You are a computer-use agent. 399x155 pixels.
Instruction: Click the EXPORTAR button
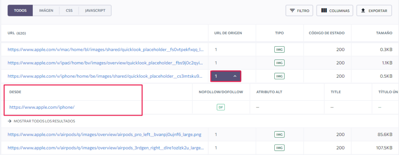pyautogui.click(x=374, y=10)
